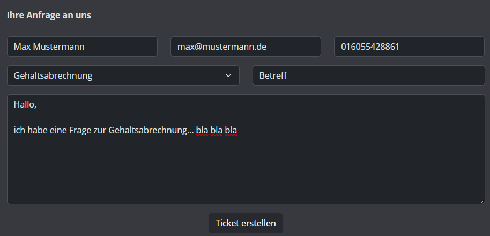This screenshot has height=236, width=490.
Task: Click empty space in message textarea
Action: click(x=246, y=169)
